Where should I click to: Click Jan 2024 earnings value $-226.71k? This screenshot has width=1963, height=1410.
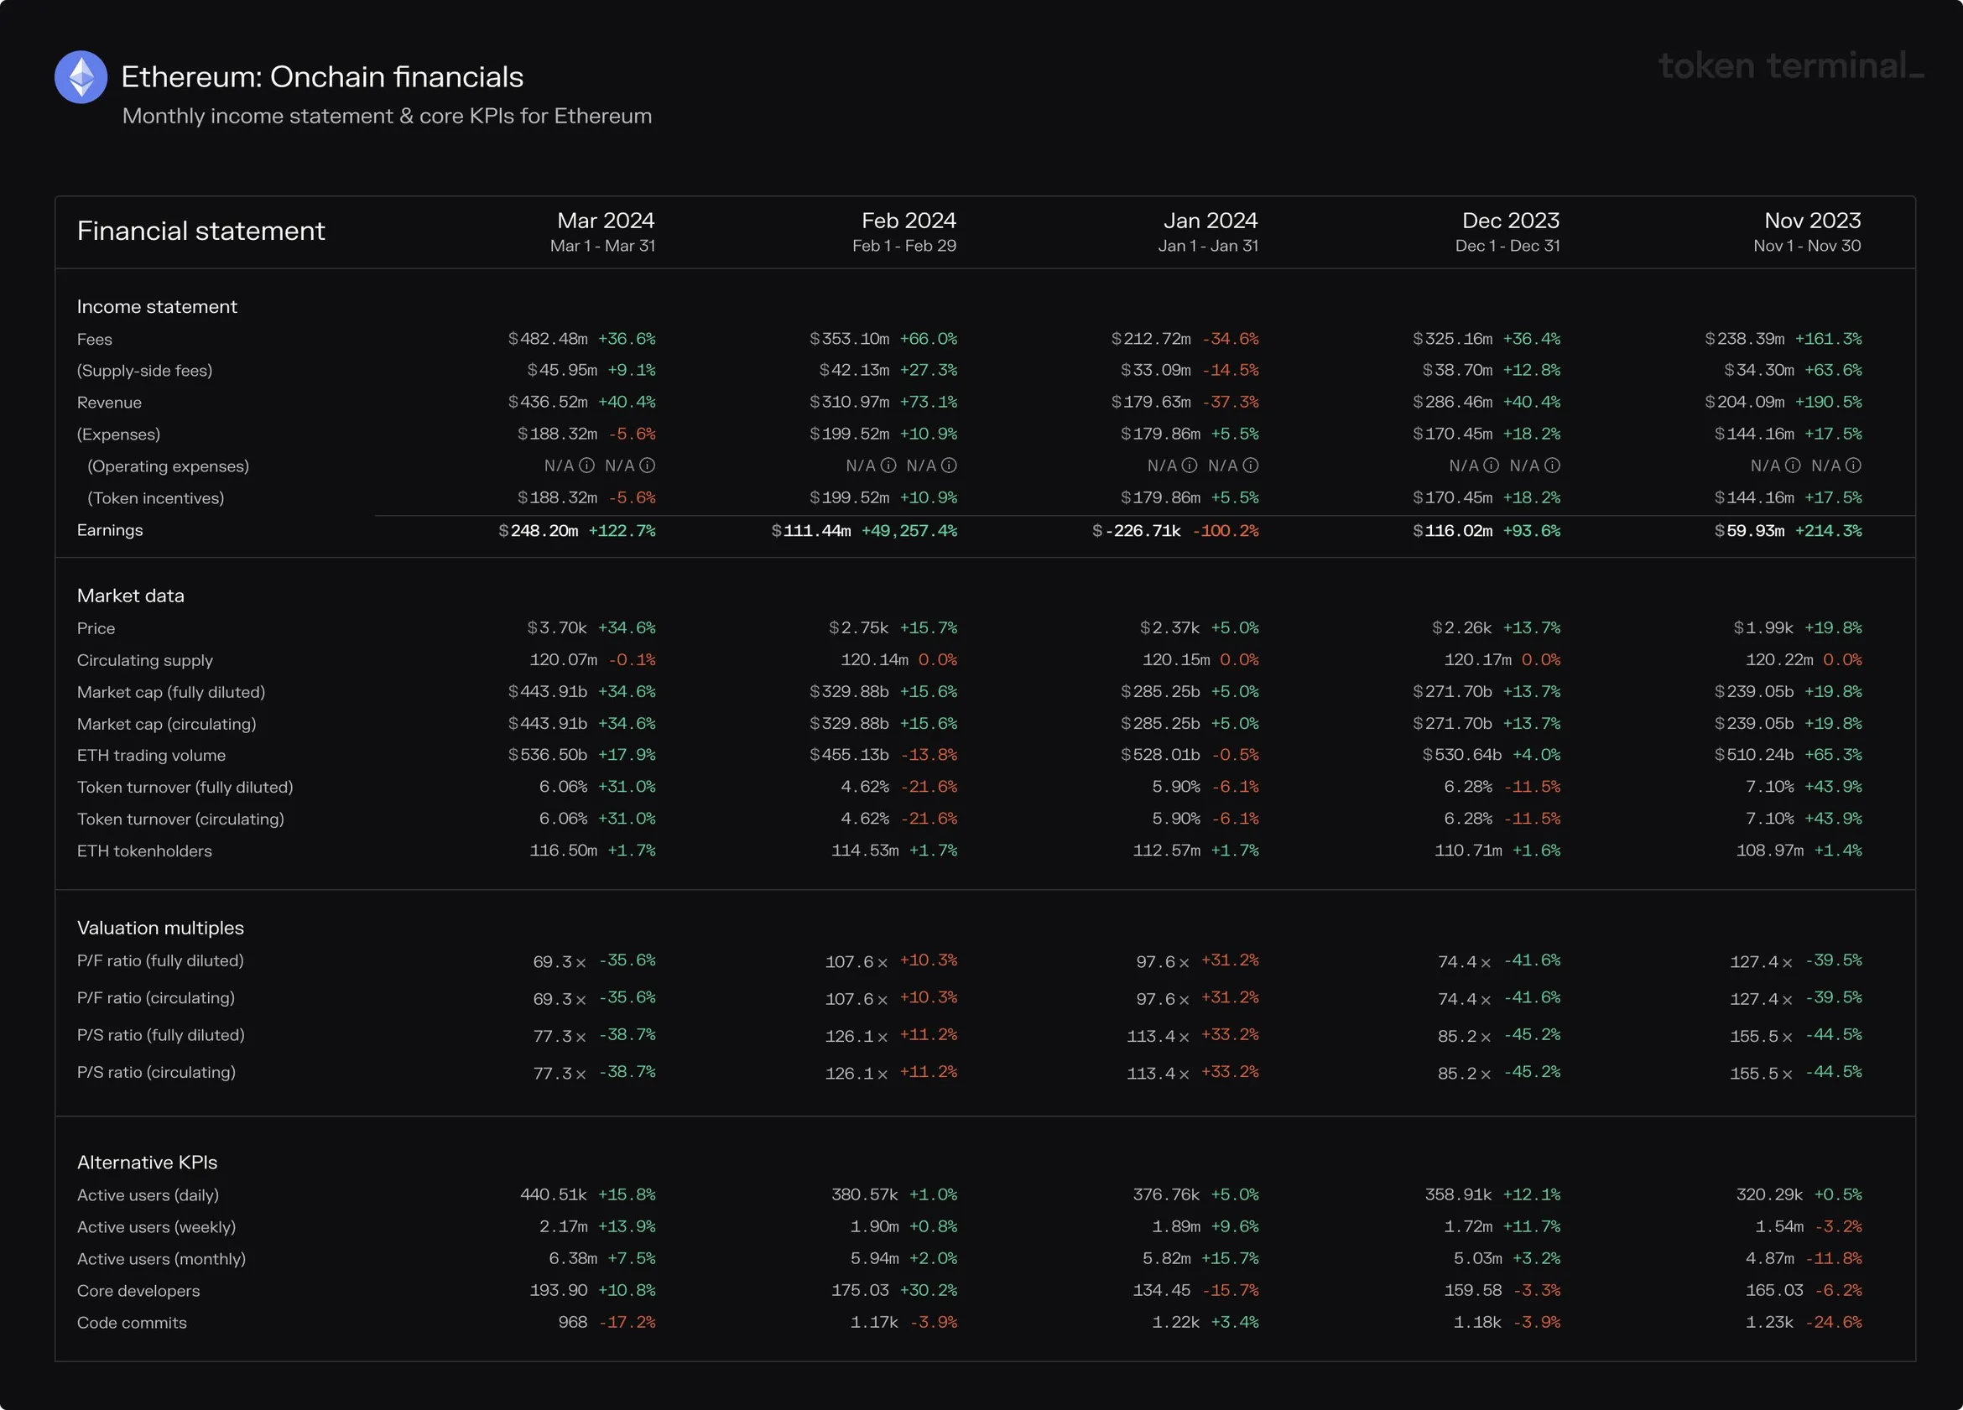pos(1137,531)
